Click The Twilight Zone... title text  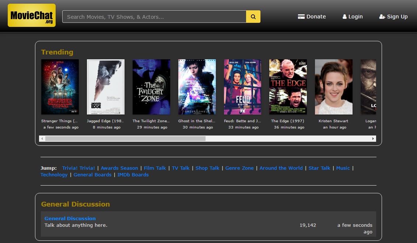click(x=151, y=121)
